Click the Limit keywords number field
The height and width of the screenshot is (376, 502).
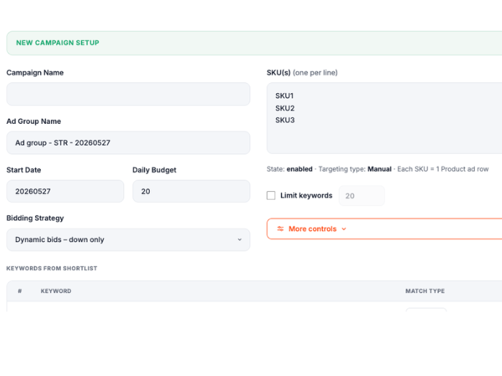click(x=361, y=196)
